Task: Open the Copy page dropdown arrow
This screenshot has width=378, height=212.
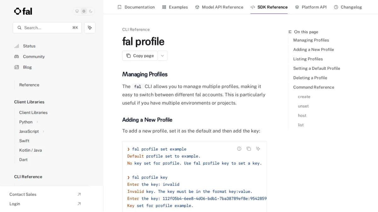Action: pyautogui.click(x=162, y=56)
